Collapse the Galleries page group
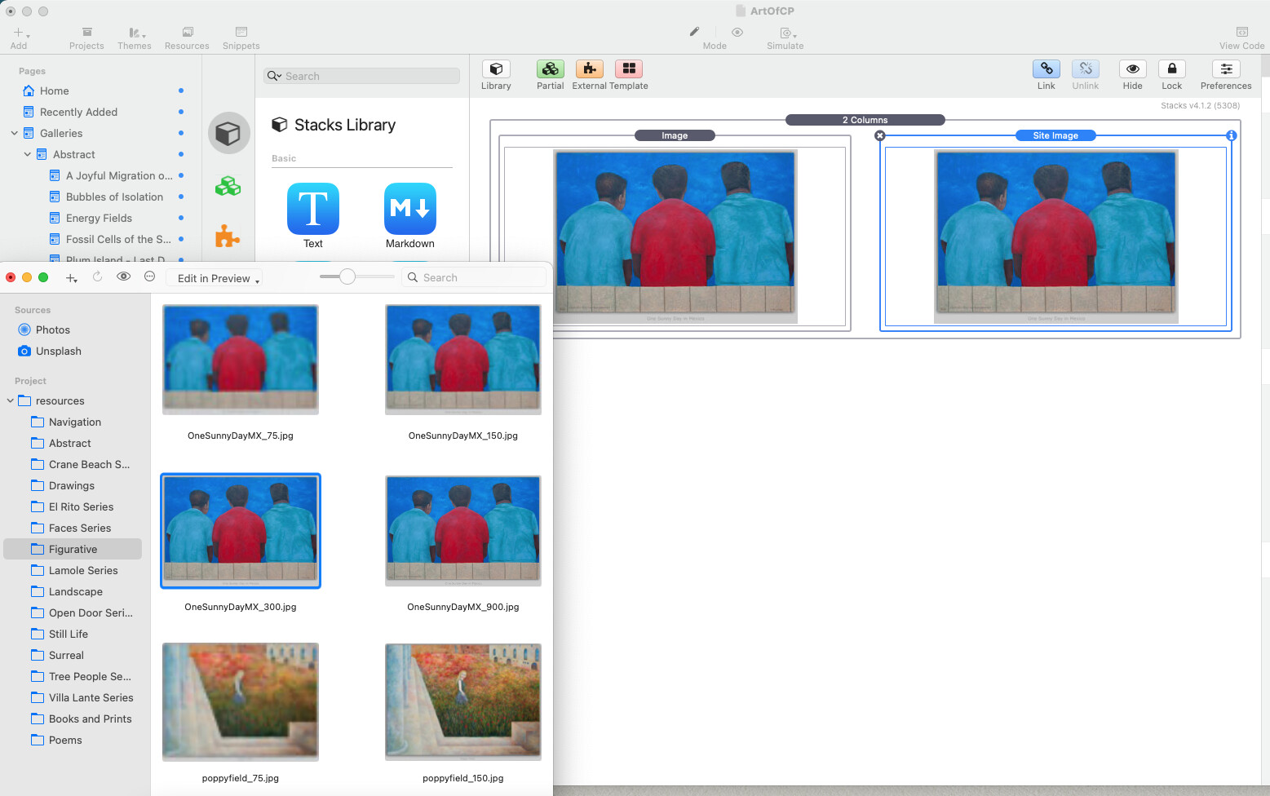Viewport: 1270px width, 796px height. [14, 133]
